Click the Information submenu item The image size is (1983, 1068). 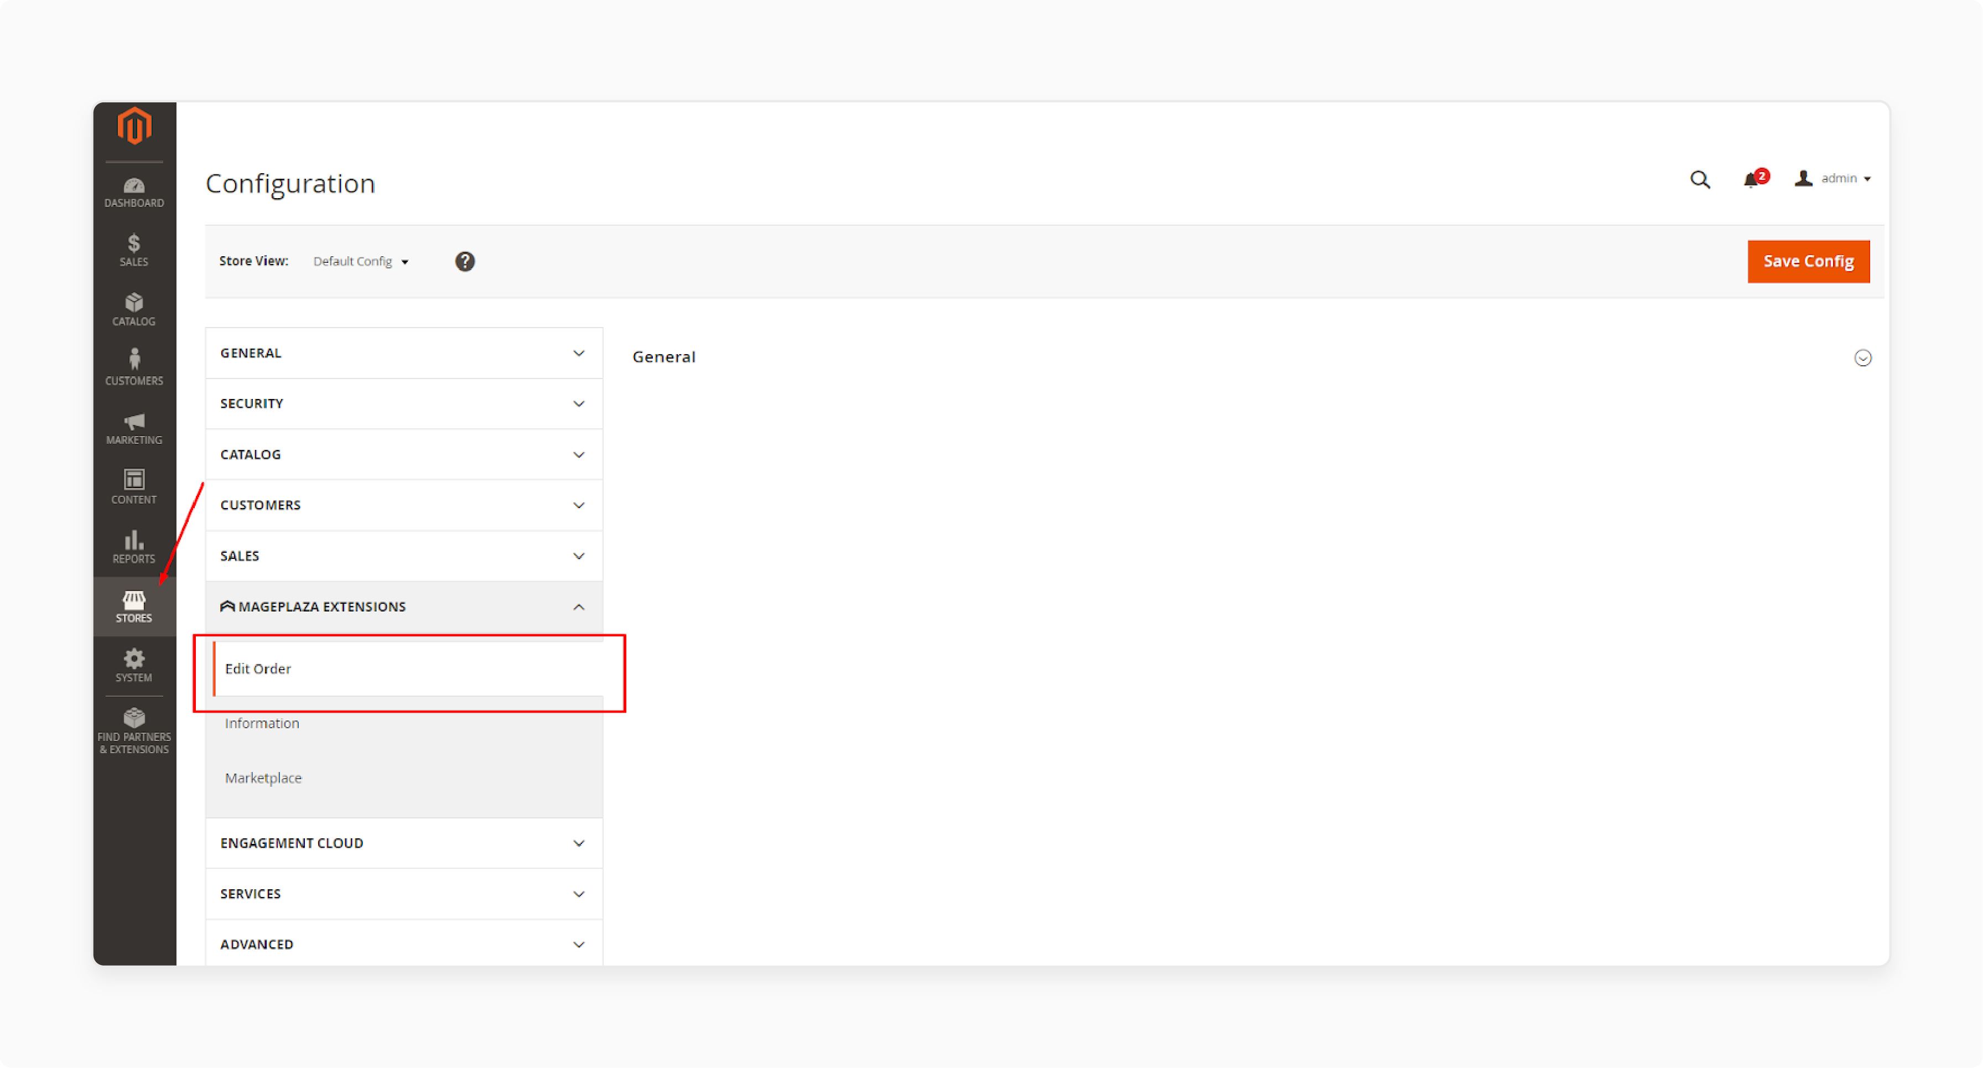click(263, 722)
